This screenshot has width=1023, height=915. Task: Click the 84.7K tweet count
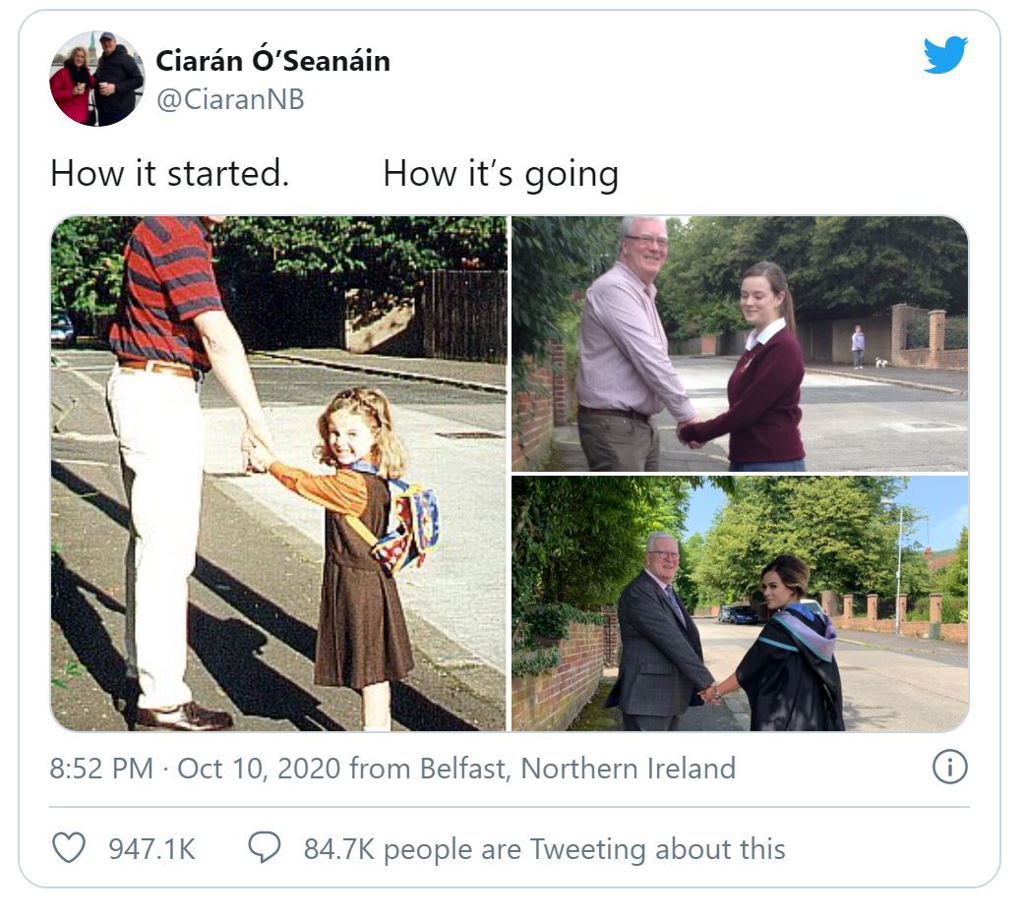click(x=338, y=848)
